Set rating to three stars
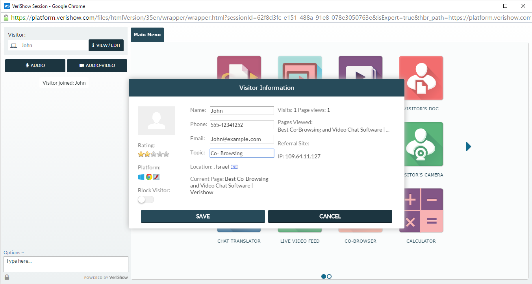532x284 pixels. pos(154,154)
